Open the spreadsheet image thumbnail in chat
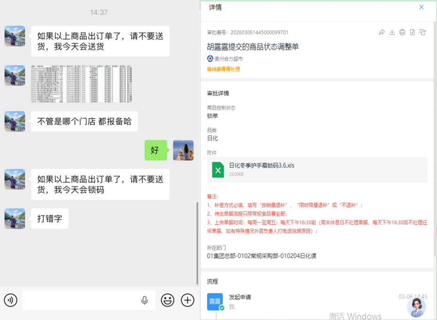Screen dimensions: 437x320 tap(81, 84)
